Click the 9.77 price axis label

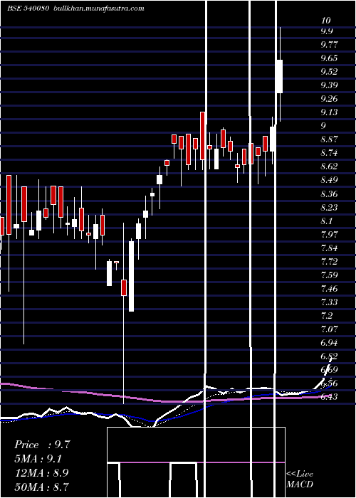coord(329,44)
